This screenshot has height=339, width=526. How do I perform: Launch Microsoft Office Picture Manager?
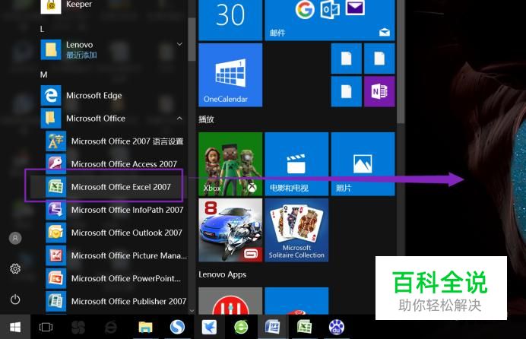(116, 255)
